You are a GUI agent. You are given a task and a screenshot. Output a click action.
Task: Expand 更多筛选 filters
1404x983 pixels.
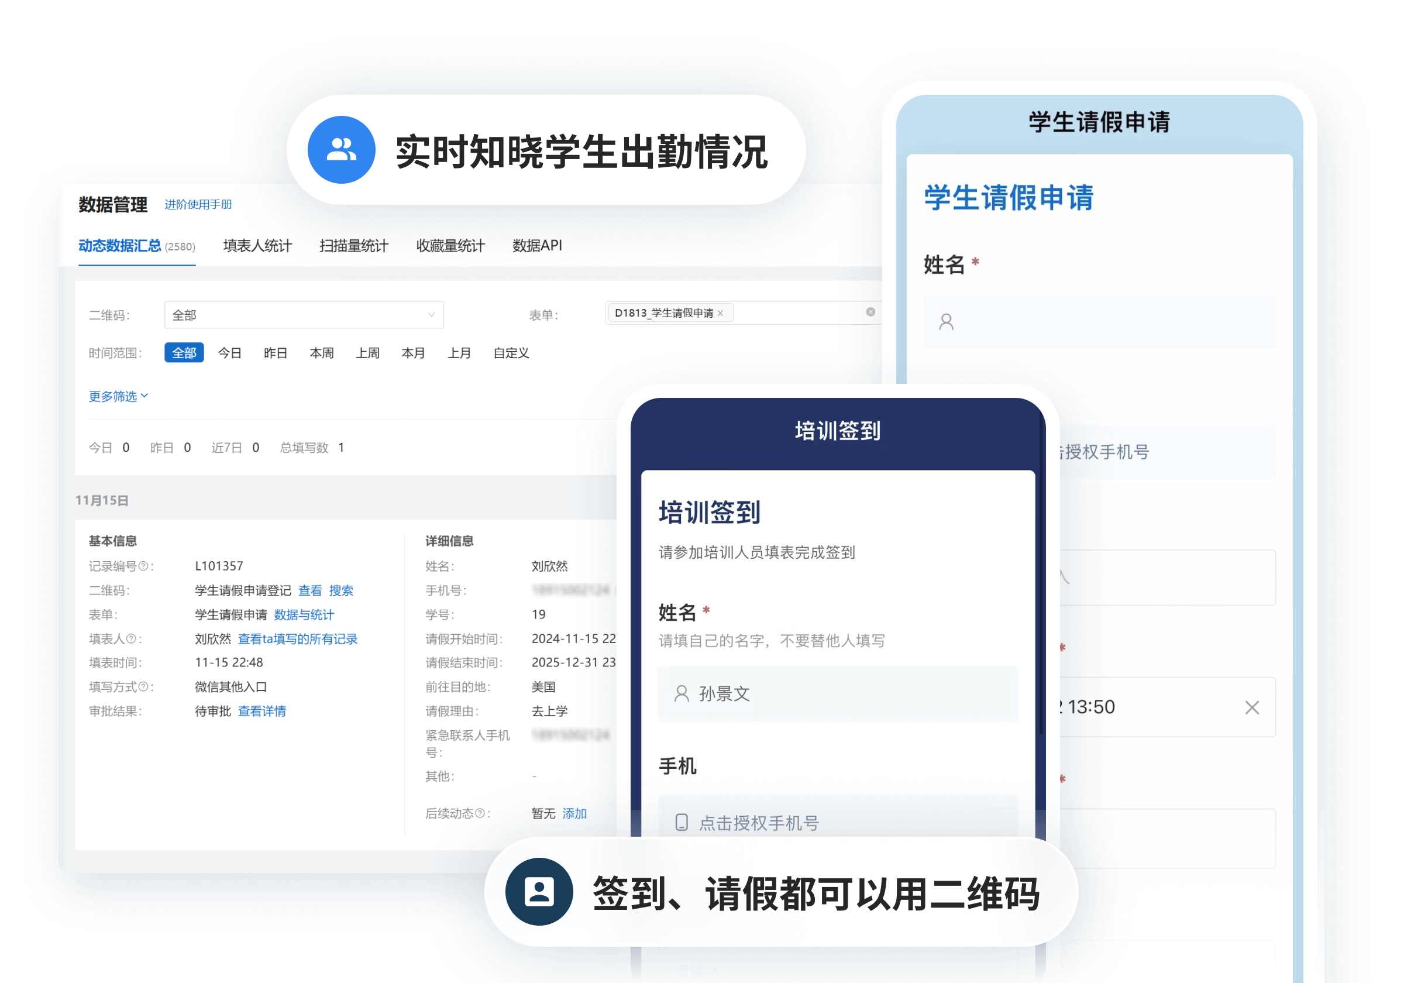tap(119, 396)
